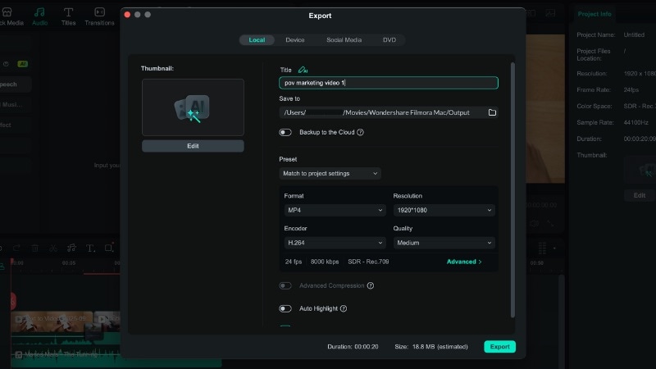This screenshot has height=369, width=656.
Task: Click the Backup to the Cloud help icon
Action: [360, 132]
